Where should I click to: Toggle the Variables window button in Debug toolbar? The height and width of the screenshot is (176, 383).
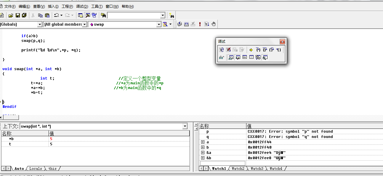(x=238, y=57)
